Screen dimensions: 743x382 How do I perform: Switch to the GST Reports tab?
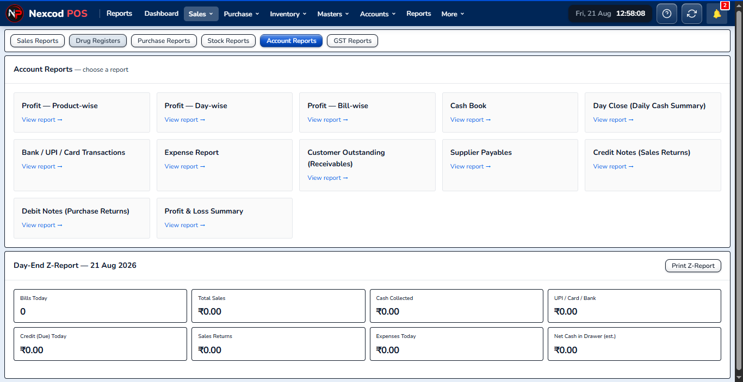[352, 41]
